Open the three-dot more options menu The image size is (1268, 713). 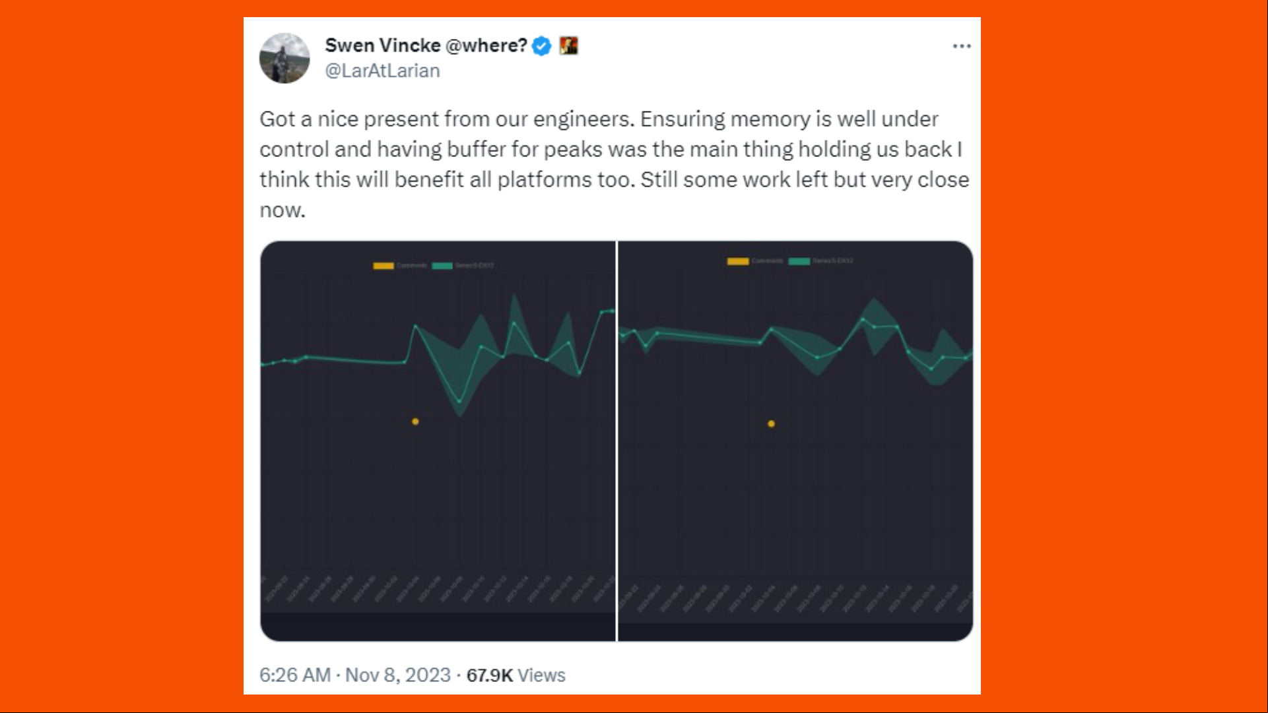click(962, 46)
